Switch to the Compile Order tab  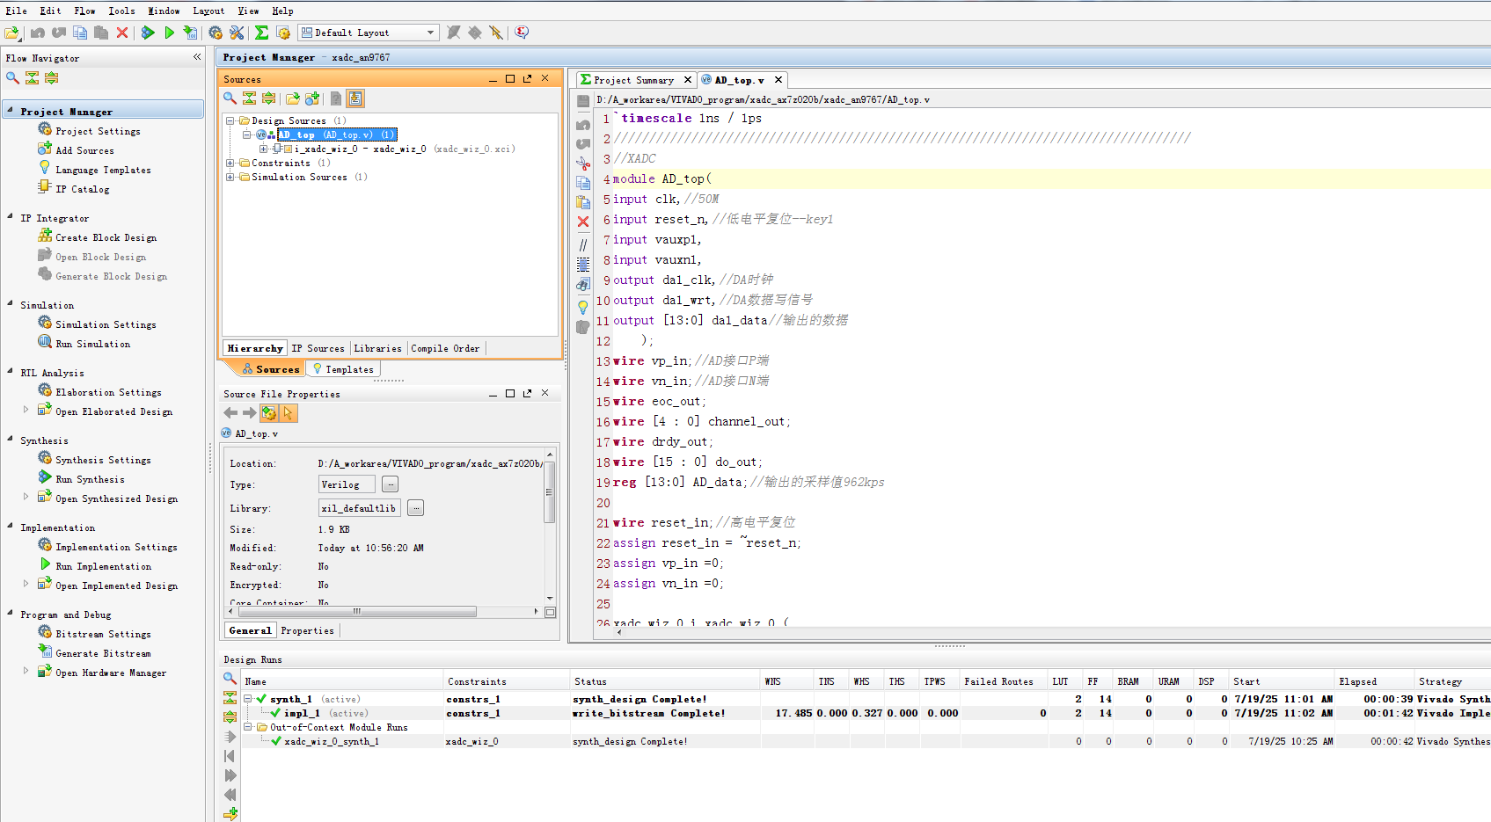click(445, 348)
